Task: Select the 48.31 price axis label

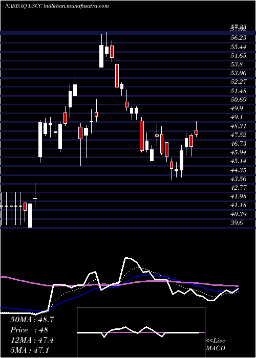Action: pyautogui.click(x=238, y=126)
